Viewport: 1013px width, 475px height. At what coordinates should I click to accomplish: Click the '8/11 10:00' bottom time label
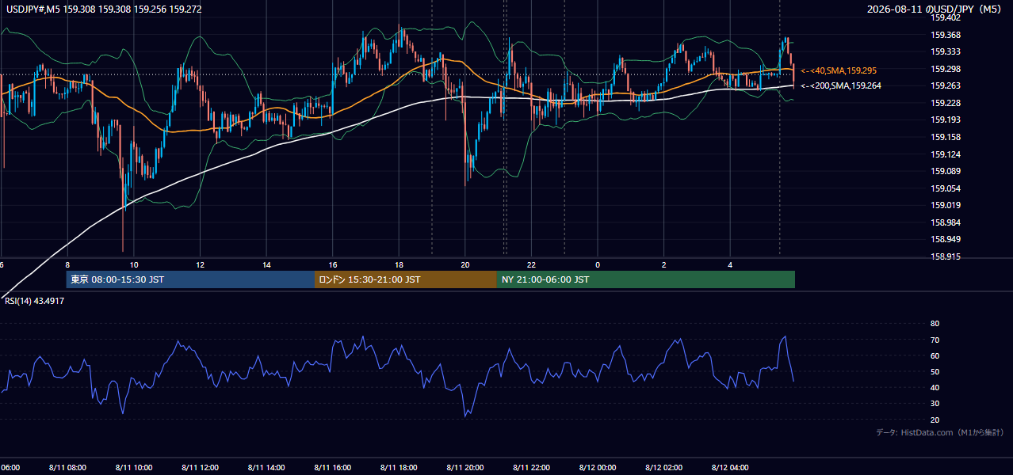[x=134, y=468]
